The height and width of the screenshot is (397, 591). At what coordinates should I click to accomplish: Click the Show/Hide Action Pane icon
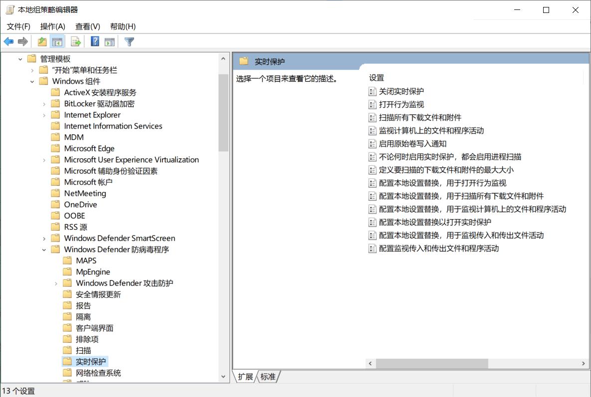(x=111, y=41)
